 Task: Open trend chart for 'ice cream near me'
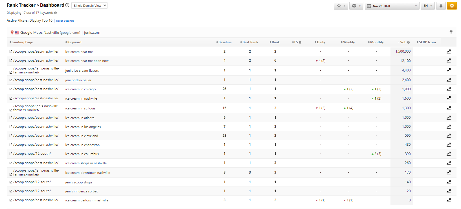click(x=449, y=51)
